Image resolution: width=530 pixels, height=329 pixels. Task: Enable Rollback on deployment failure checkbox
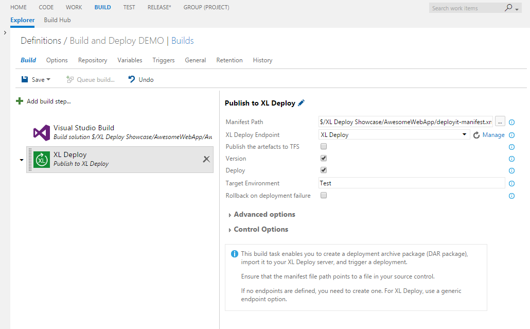pyautogui.click(x=324, y=196)
